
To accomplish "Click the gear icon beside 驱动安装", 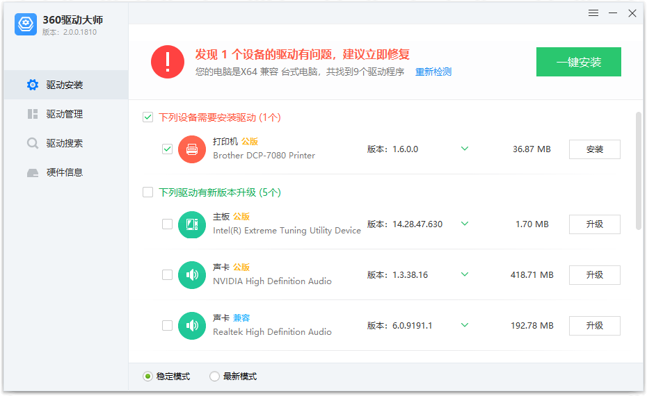I will pos(33,85).
